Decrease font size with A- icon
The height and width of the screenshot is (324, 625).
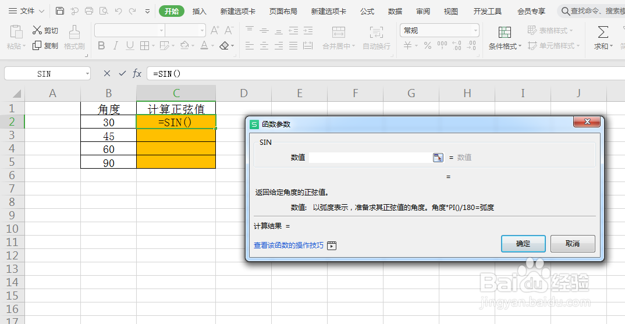[x=229, y=30]
